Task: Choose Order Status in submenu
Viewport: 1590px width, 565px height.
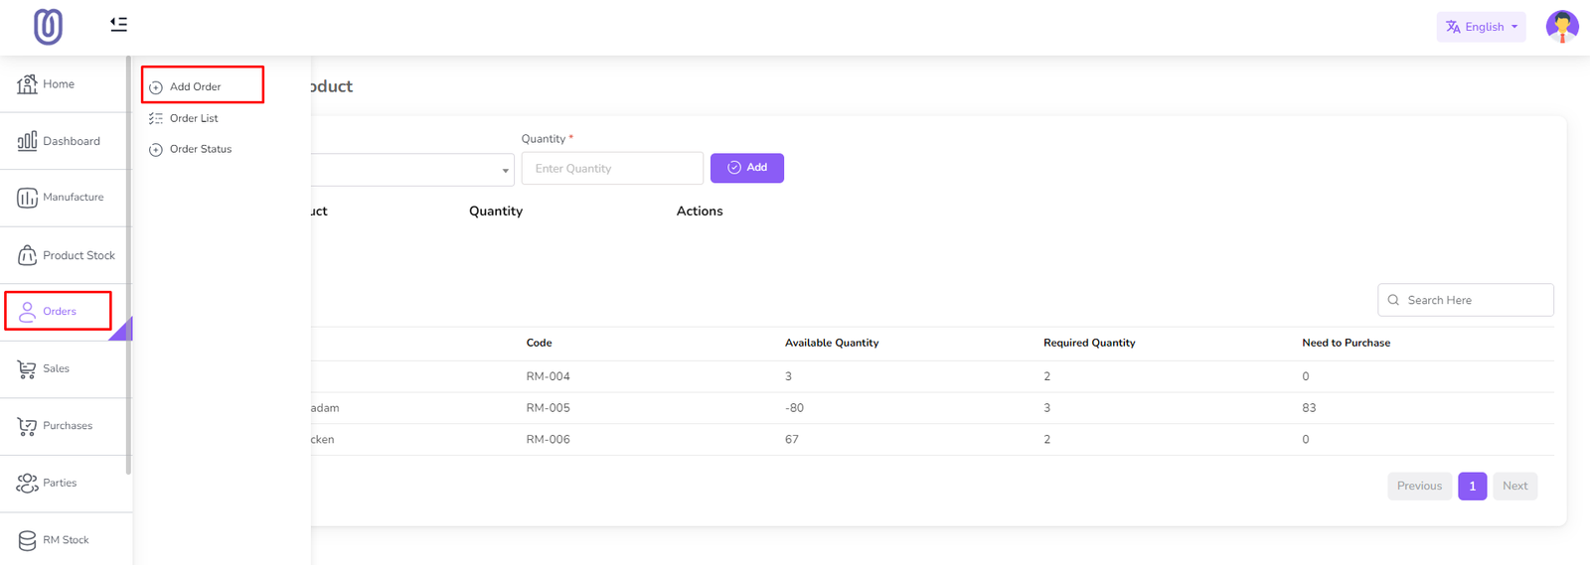Action: [x=200, y=149]
